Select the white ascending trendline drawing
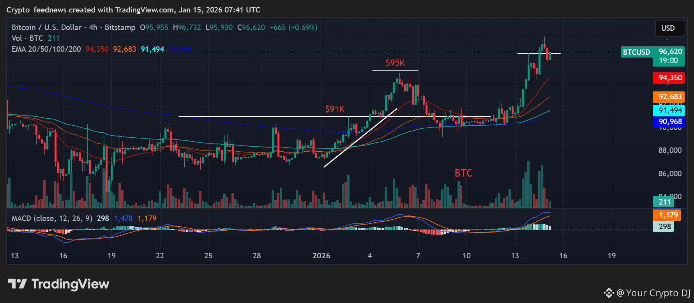This screenshot has height=303, width=694. tap(360, 138)
